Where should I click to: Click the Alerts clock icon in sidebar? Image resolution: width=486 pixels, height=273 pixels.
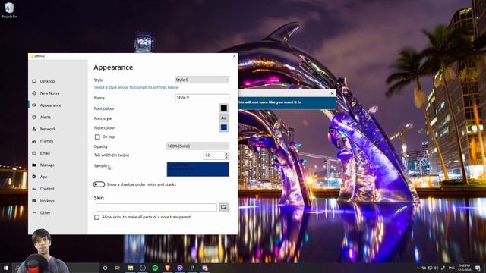coord(34,118)
